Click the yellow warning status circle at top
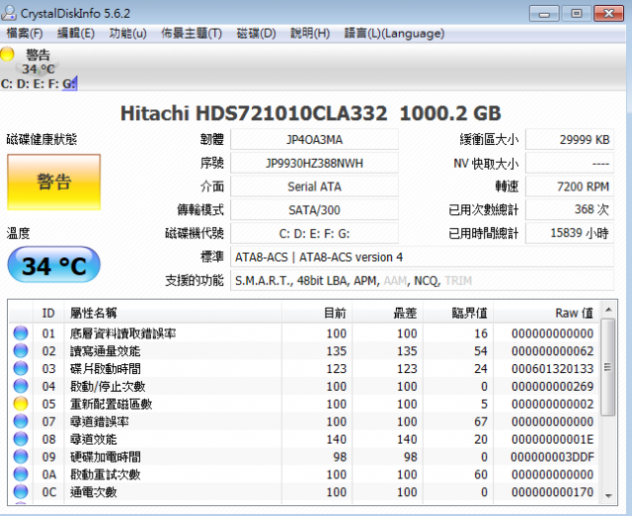The height and width of the screenshot is (516, 632). [x=7, y=53]
